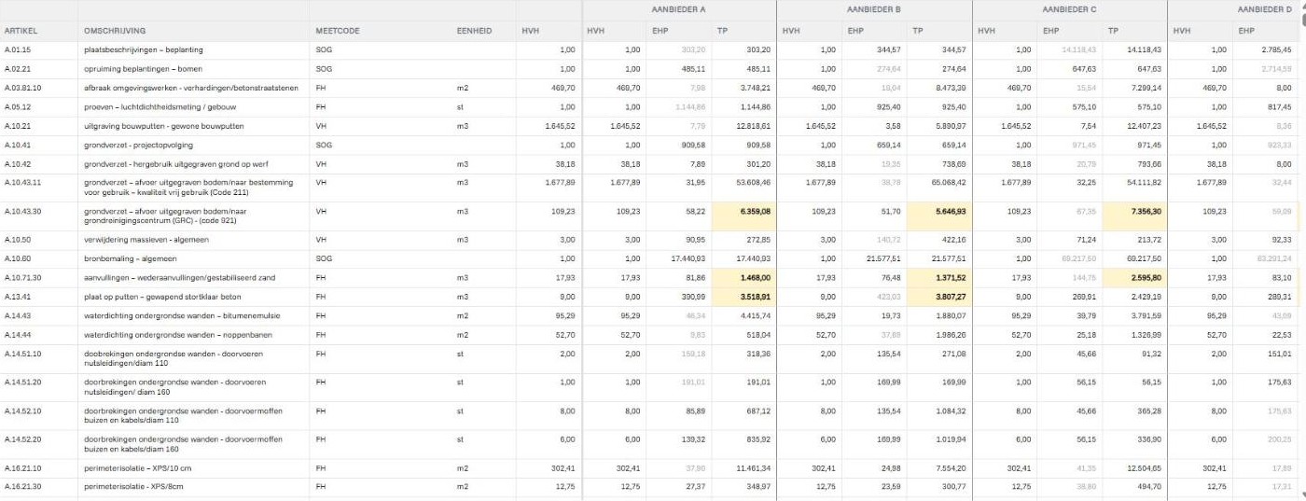Select article code A.10.43.30
This screenshot has height=501, width=1306.
click(22, 212)
